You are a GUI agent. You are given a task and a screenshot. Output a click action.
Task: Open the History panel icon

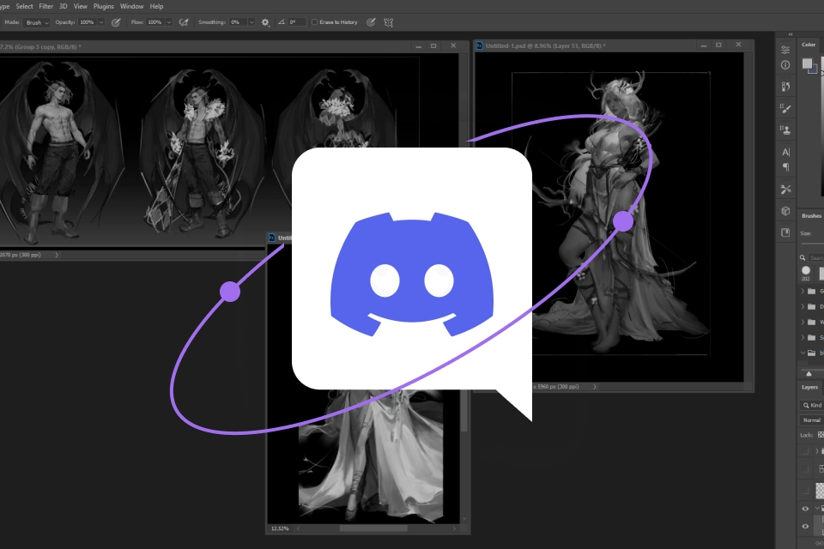pos(785,86)
